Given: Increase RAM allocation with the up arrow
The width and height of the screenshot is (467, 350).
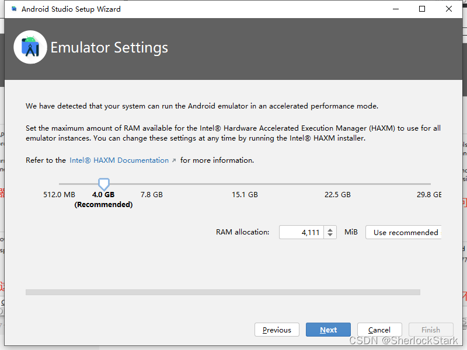Looking at the screenshot, I should point(330,229).
